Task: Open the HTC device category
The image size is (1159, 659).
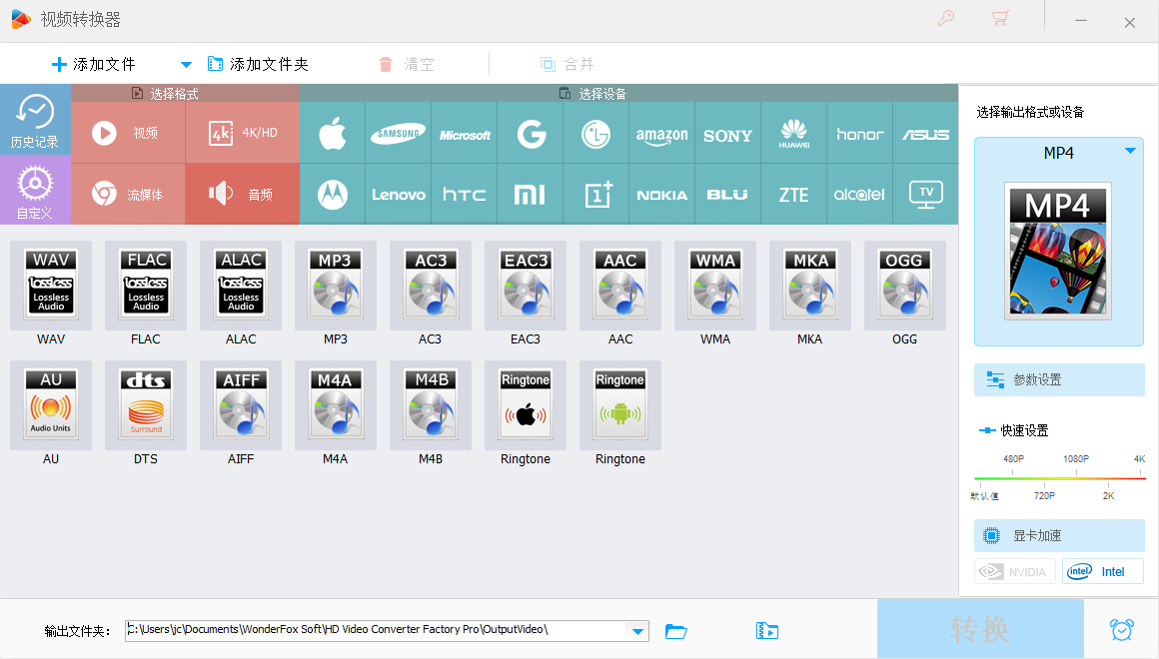Action: point(465,195)
